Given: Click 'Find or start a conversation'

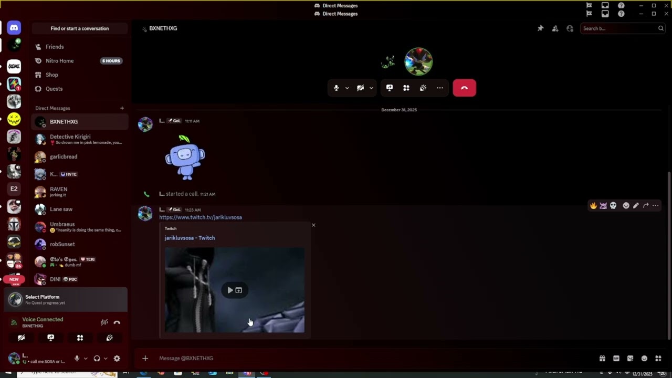Looking at the screenshot, I should 80,28.
